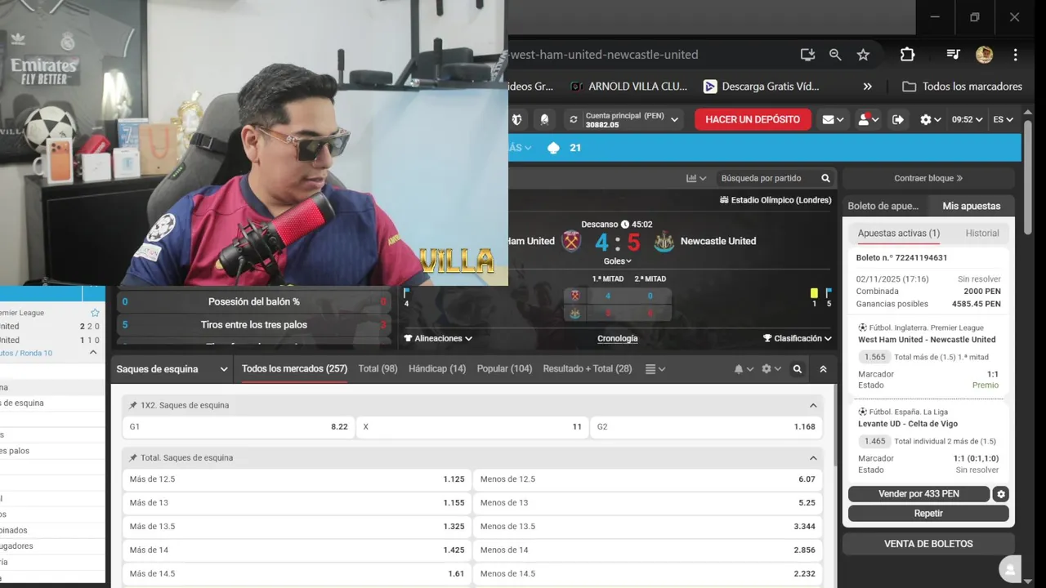Open the media control icon in Chrome toolbar
Screen dimensions: 1046x588
coord(953,55)
